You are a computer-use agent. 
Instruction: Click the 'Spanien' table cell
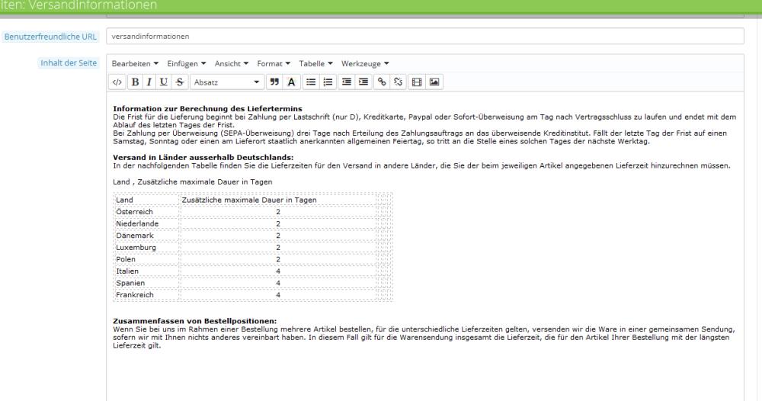(x=147, y=283)
